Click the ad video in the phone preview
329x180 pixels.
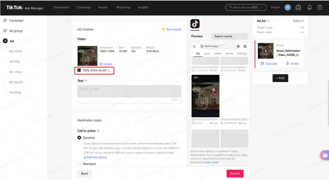(x=205, y=96)
